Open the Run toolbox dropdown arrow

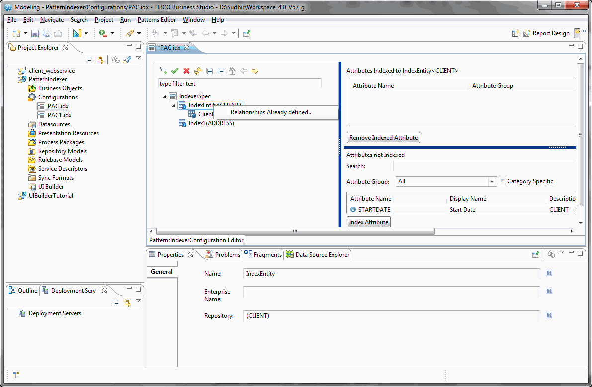point(112,34)
